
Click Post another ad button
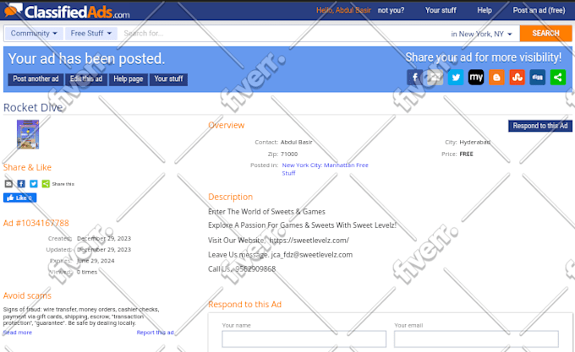[36, 79]
